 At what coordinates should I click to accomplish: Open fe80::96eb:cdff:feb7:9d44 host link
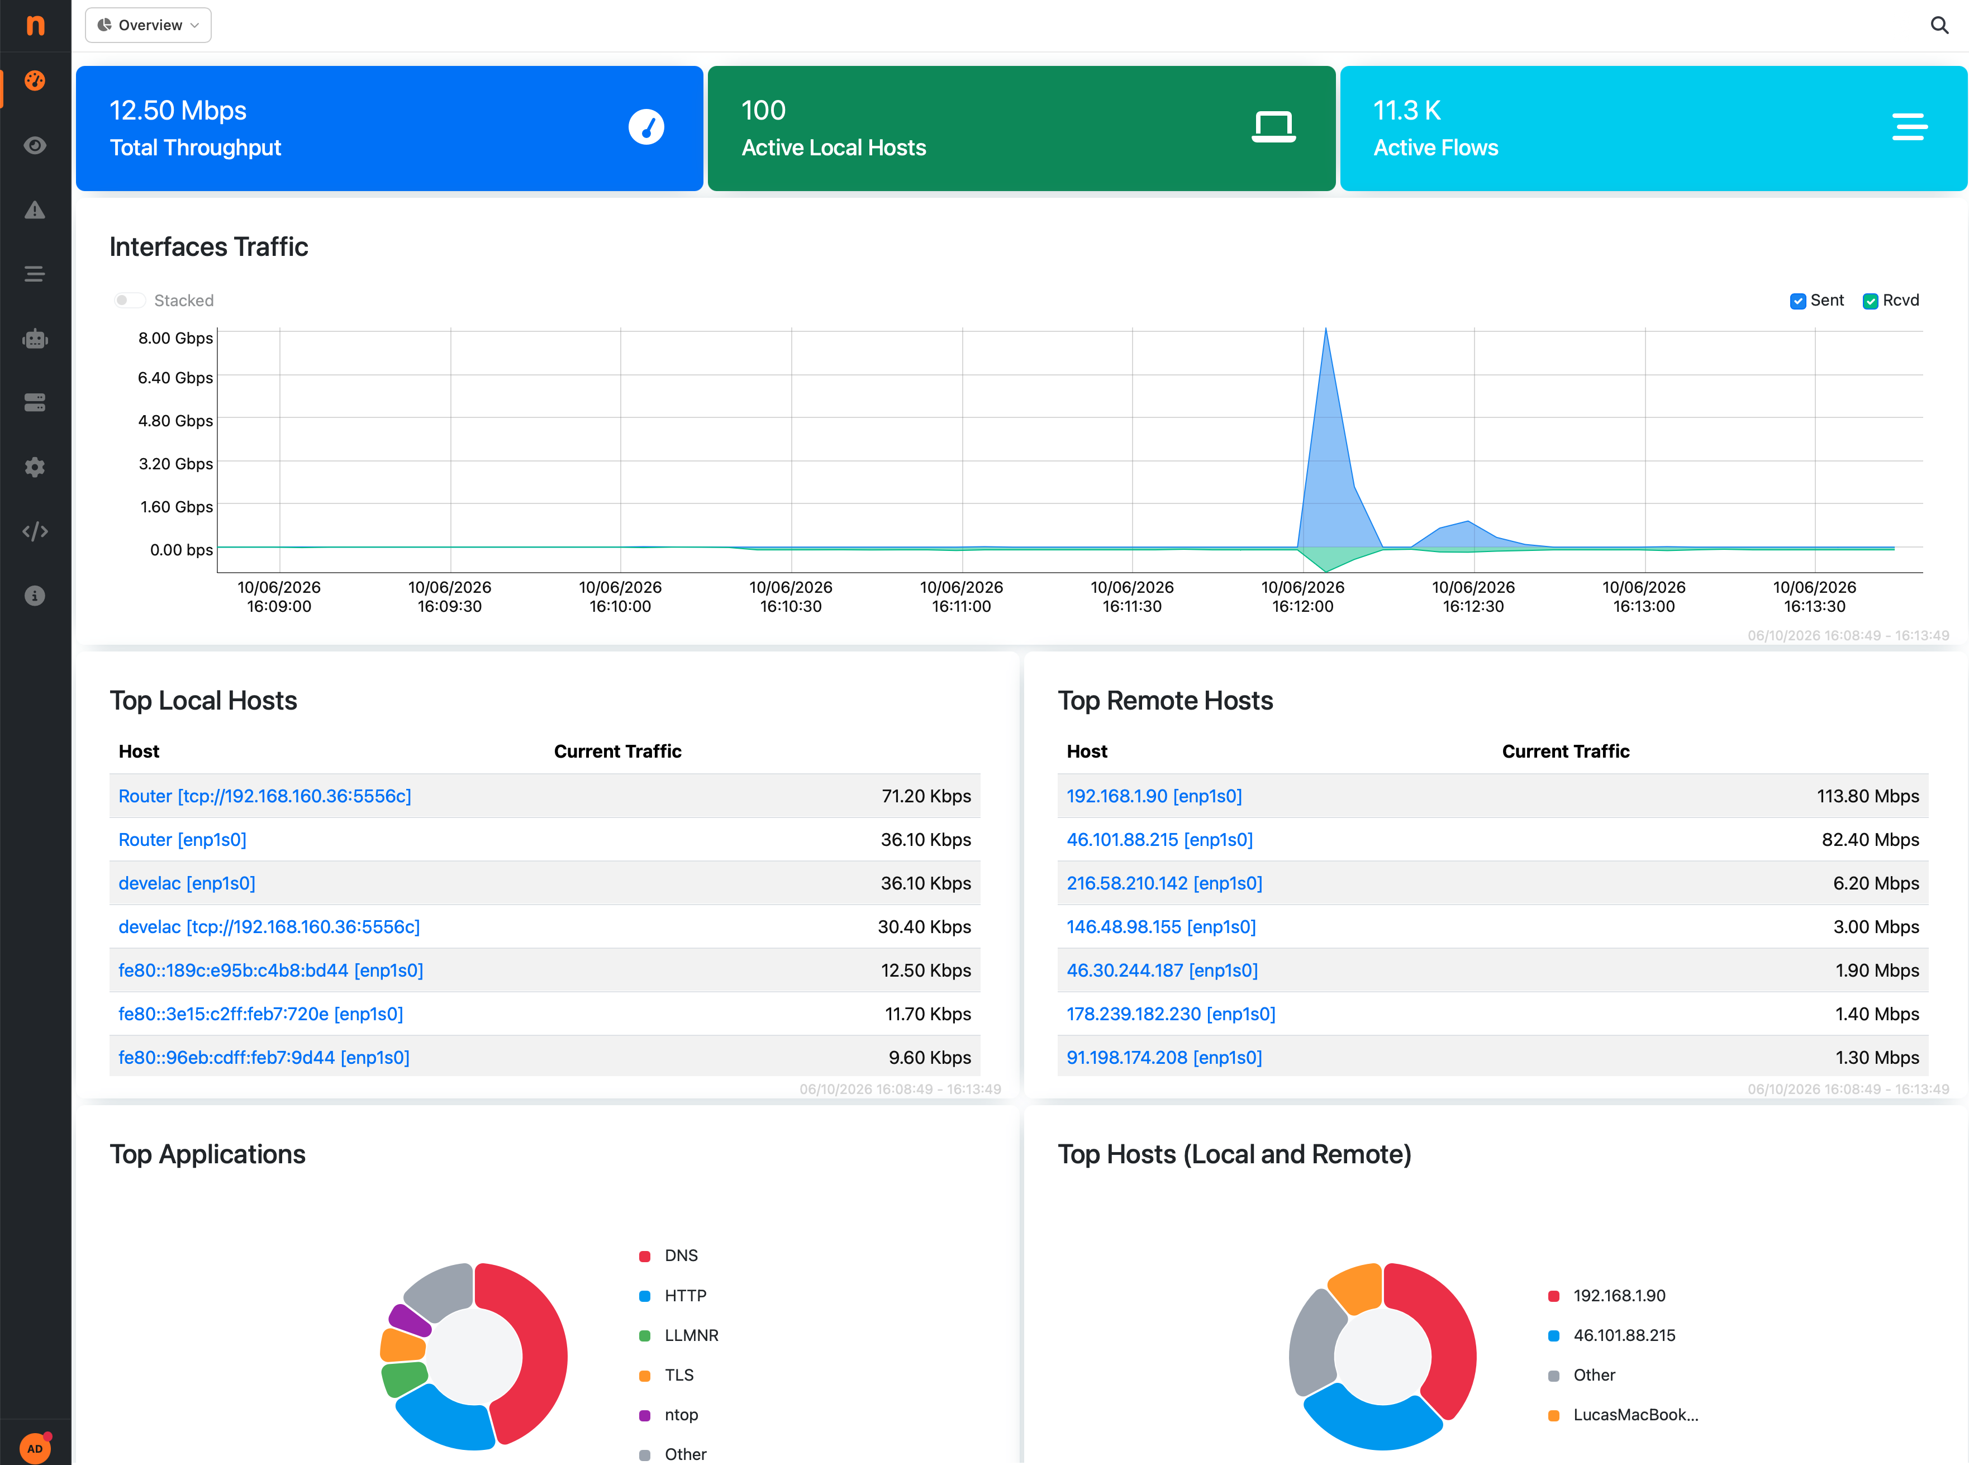[263, 1057]
